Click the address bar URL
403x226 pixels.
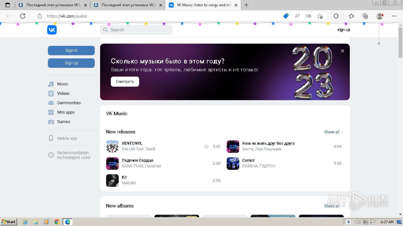tap(67, 16)
